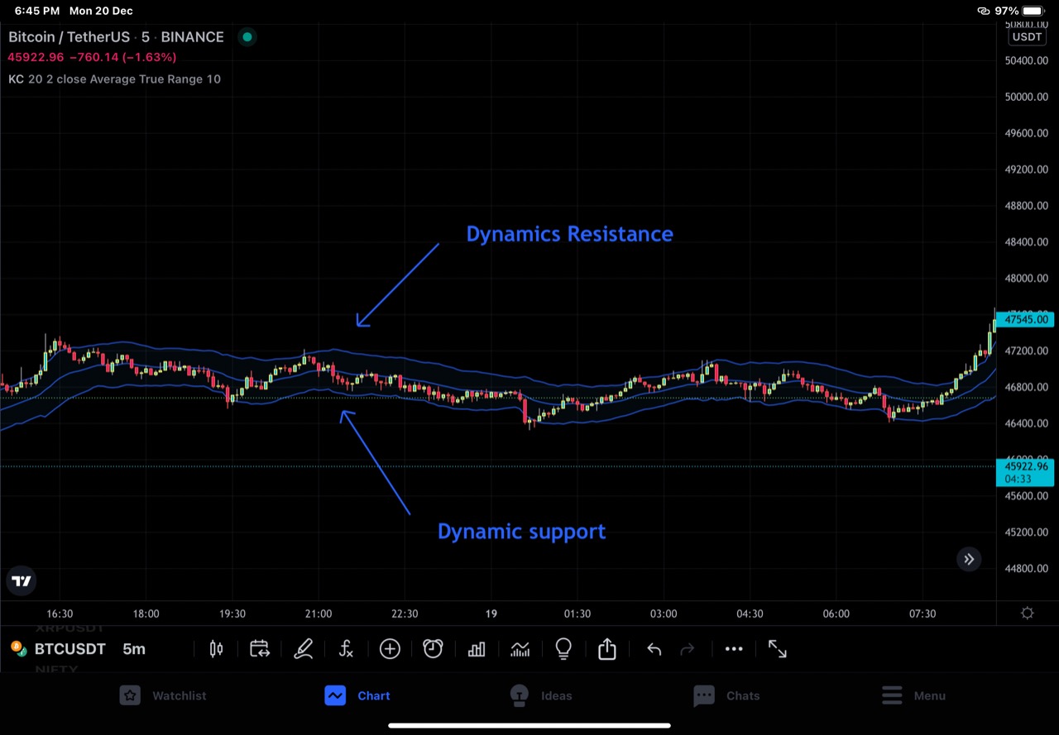Tap the TradingView logo on chart

tap(22, 581)
